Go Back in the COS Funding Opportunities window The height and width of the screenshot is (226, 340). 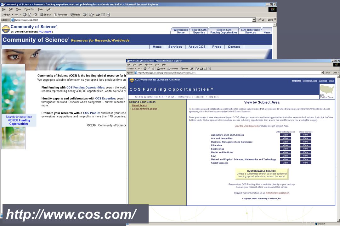[x=131, y=69]
